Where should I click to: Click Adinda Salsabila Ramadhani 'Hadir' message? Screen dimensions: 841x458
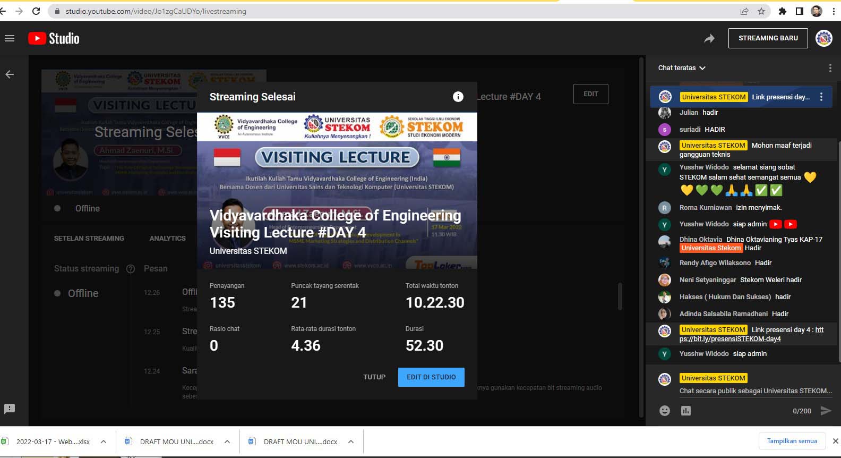point(741,314)
